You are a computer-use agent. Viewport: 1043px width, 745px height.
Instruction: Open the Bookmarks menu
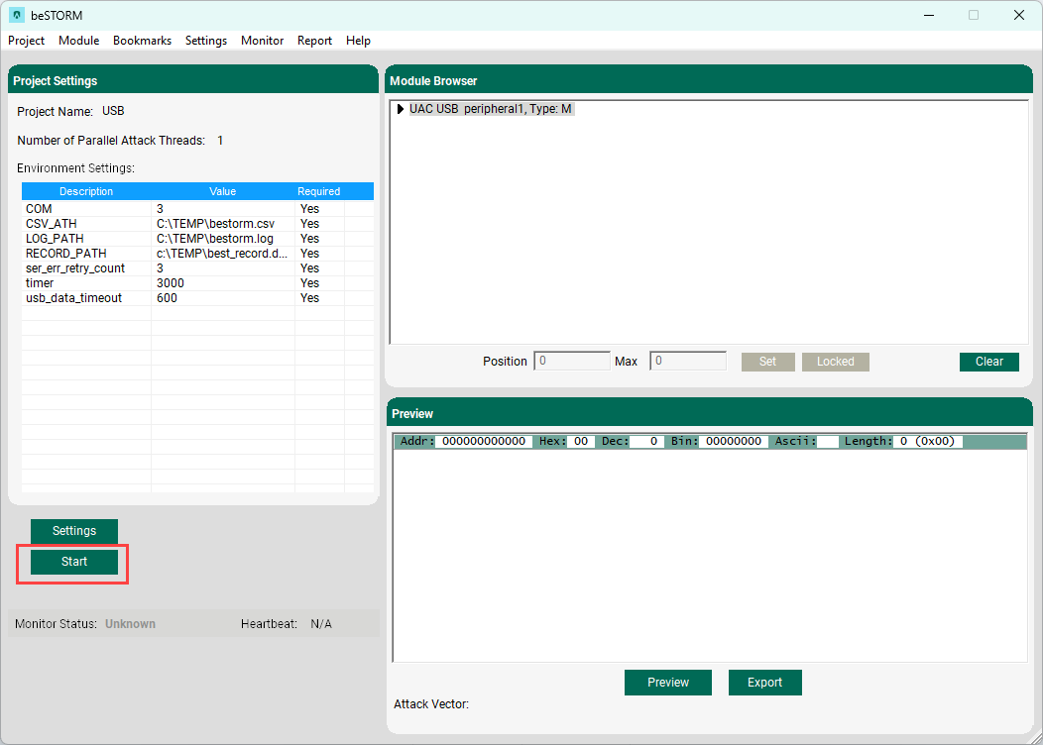click(x=142, y=41)
